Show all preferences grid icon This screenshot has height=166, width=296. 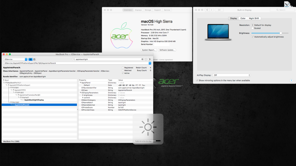[219, 10]
